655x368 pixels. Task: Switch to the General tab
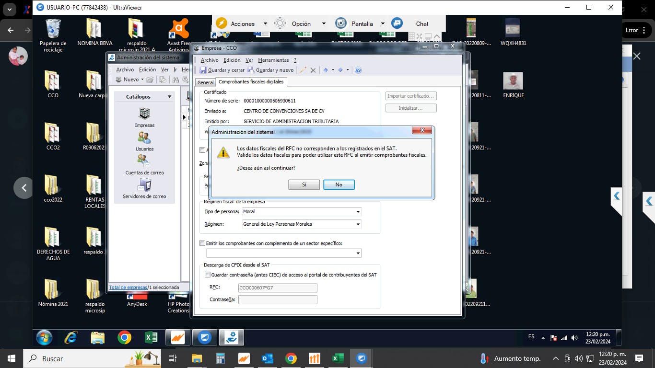coord(206,82)
